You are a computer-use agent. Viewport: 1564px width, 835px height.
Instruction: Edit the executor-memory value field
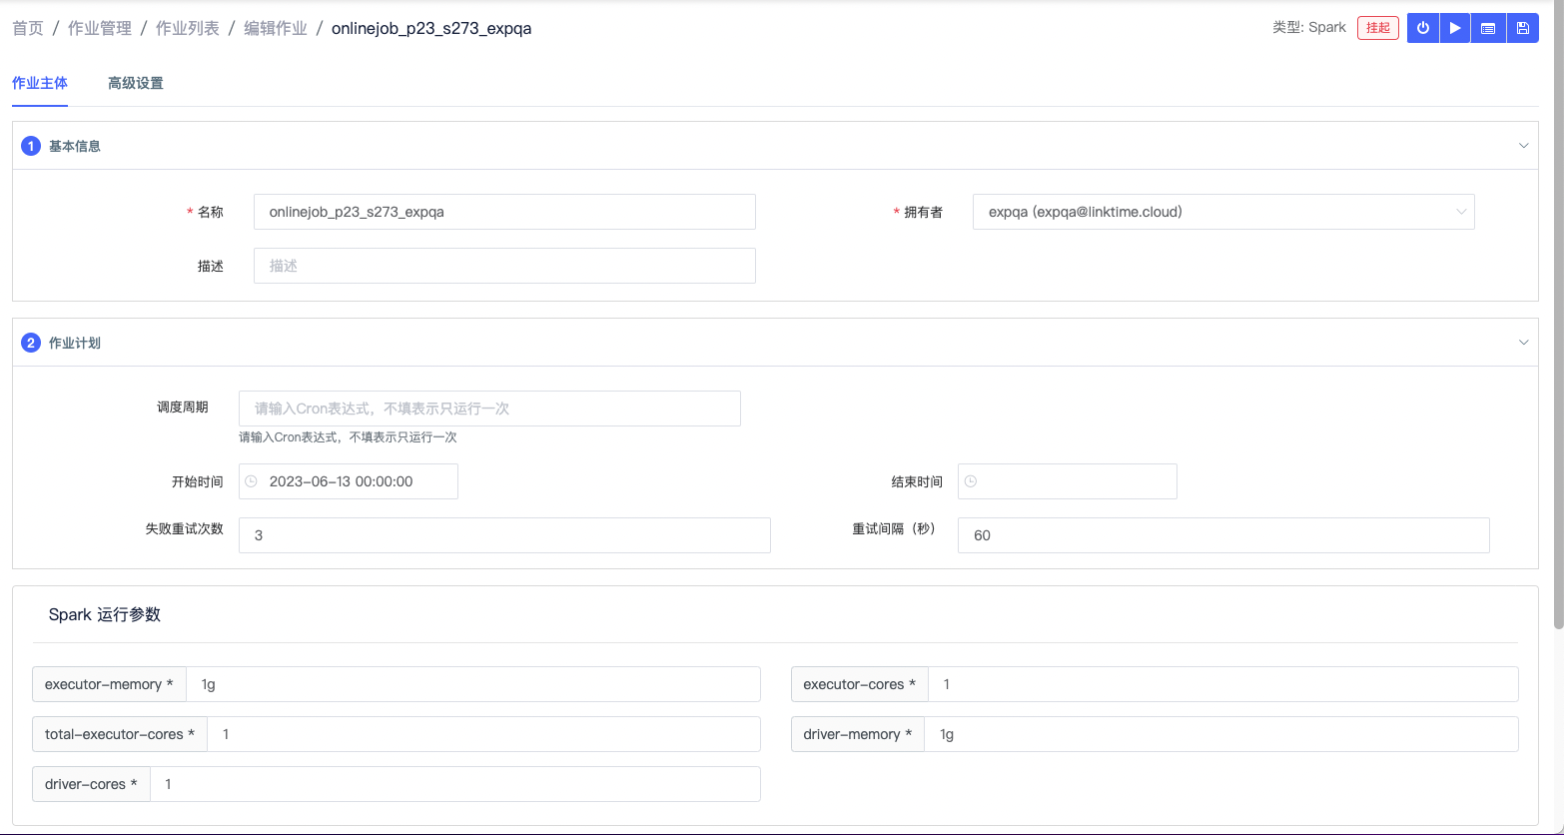pos(473,684)
